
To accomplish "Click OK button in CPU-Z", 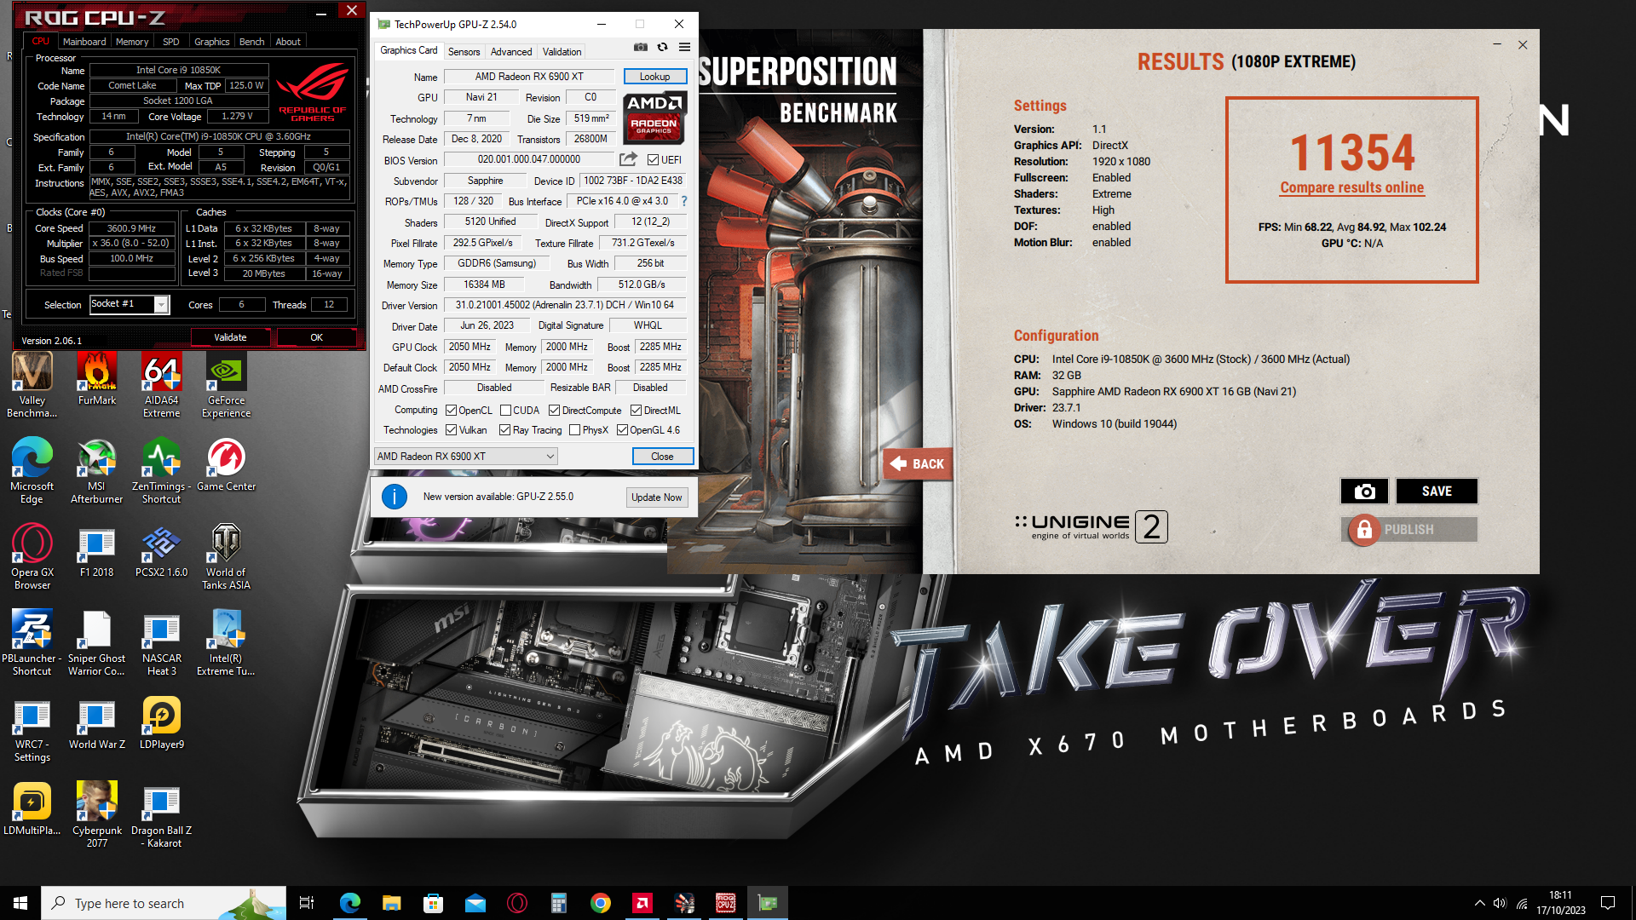I will [x=316, y=337].
